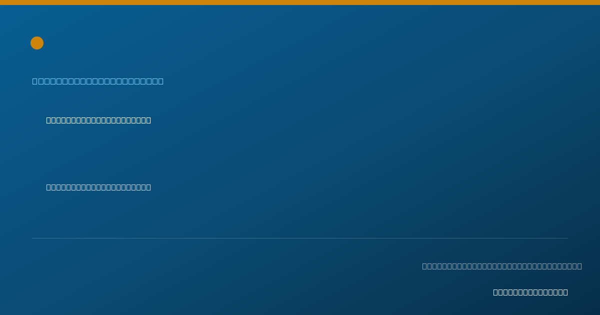The height and width of the screenshot is (315, 600).
Task: Click the orange bar along the top edge
Action: coord(300,2)
